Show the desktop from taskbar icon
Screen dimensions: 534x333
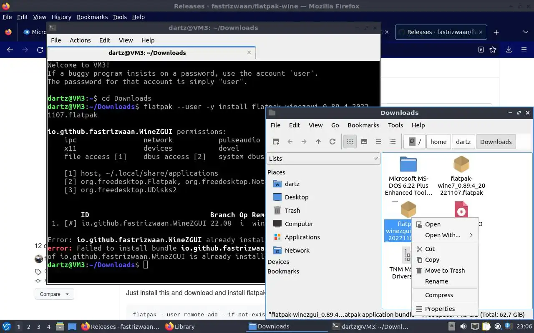72,327
